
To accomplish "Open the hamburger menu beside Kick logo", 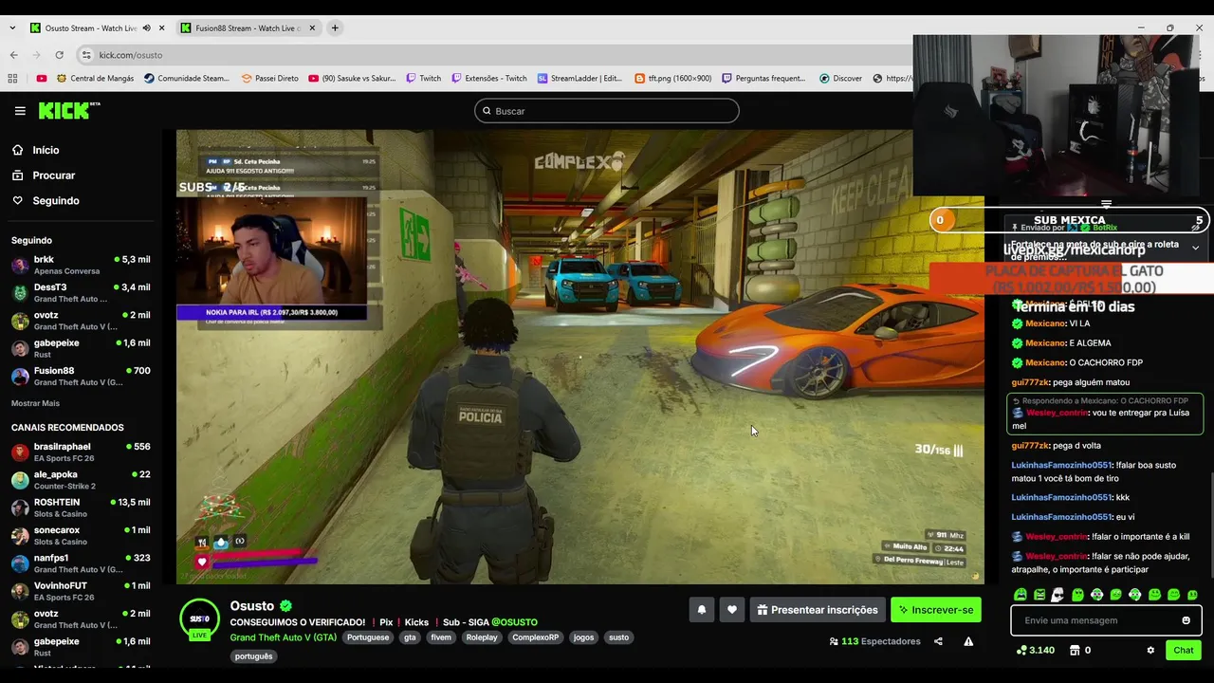I will [x=20, y=111].
